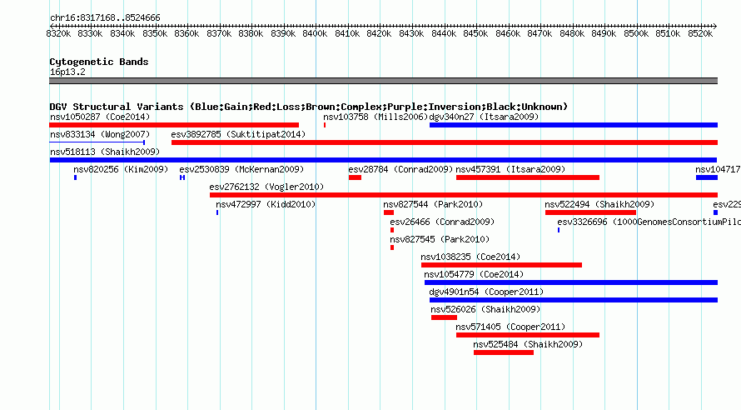Select the nsv472997 (Kidd2010) blue marker

pyautogui.click(x=217, y=212)
